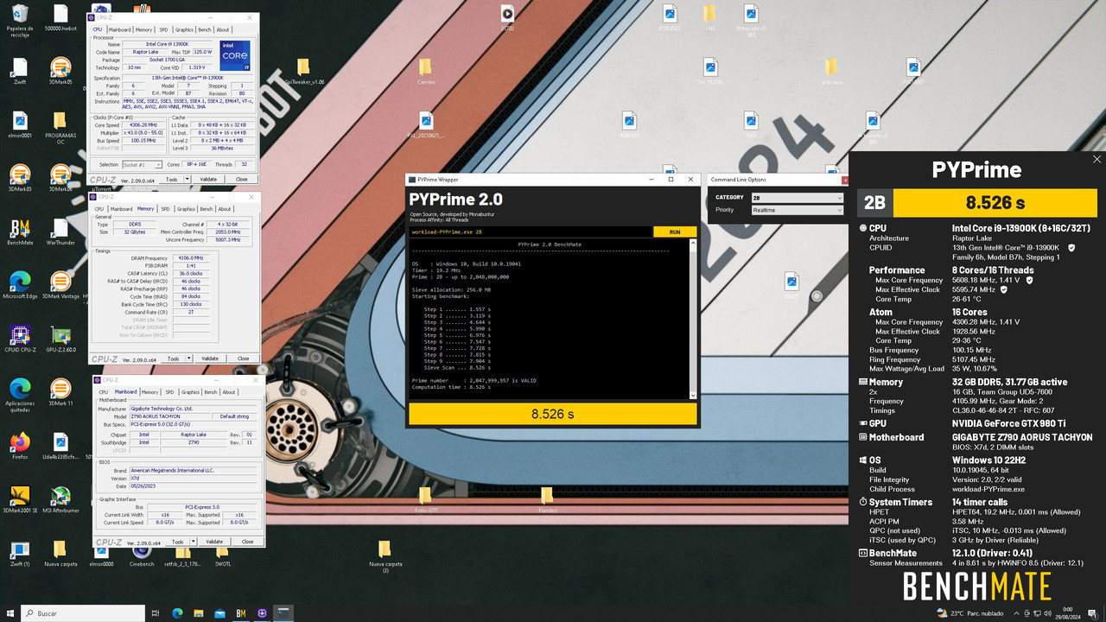Image resolution: width=1106 pixels, height=622 pixels.
Task: Select the 3DMark03 desktop shortcut
Action: (20, 179)
